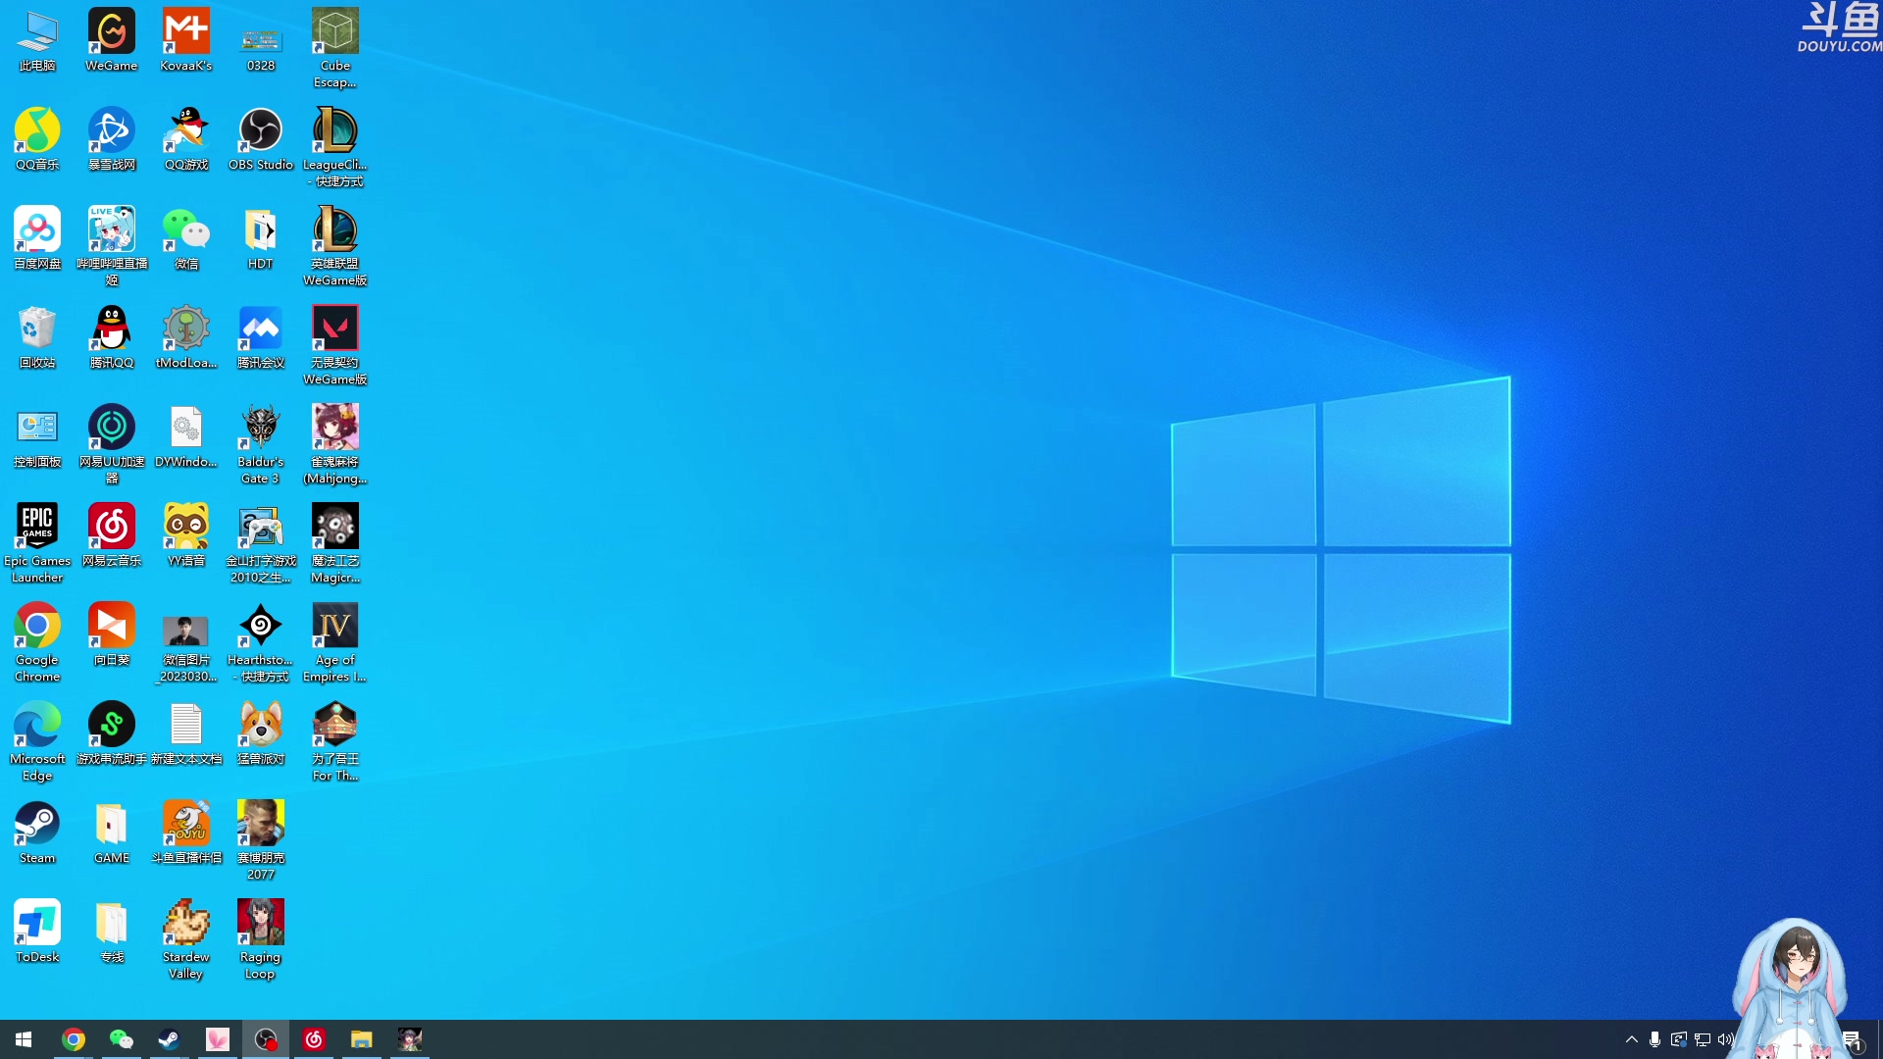Open Hearthstone shortcut on desktop

coord(261,642)
